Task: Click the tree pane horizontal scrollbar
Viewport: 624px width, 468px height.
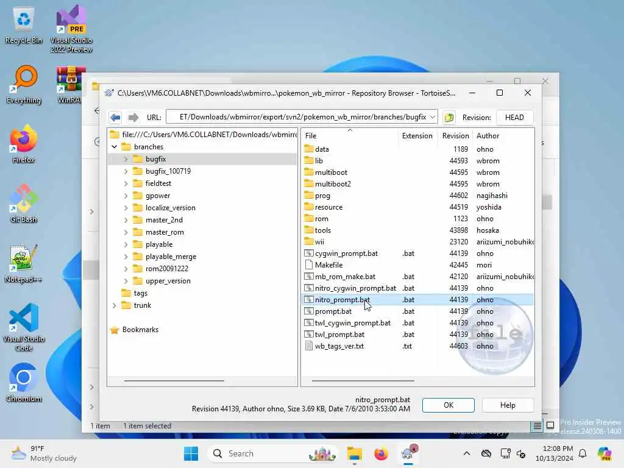Action: tap(174, 381)
